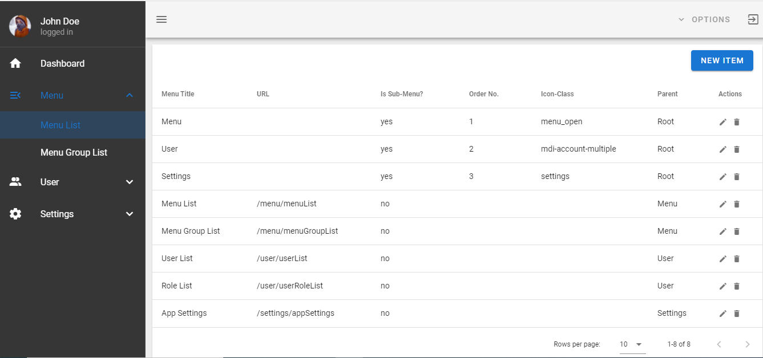Click John Doe's profile avatar
This screenshot has width=763, height=358.
(20, 26)
